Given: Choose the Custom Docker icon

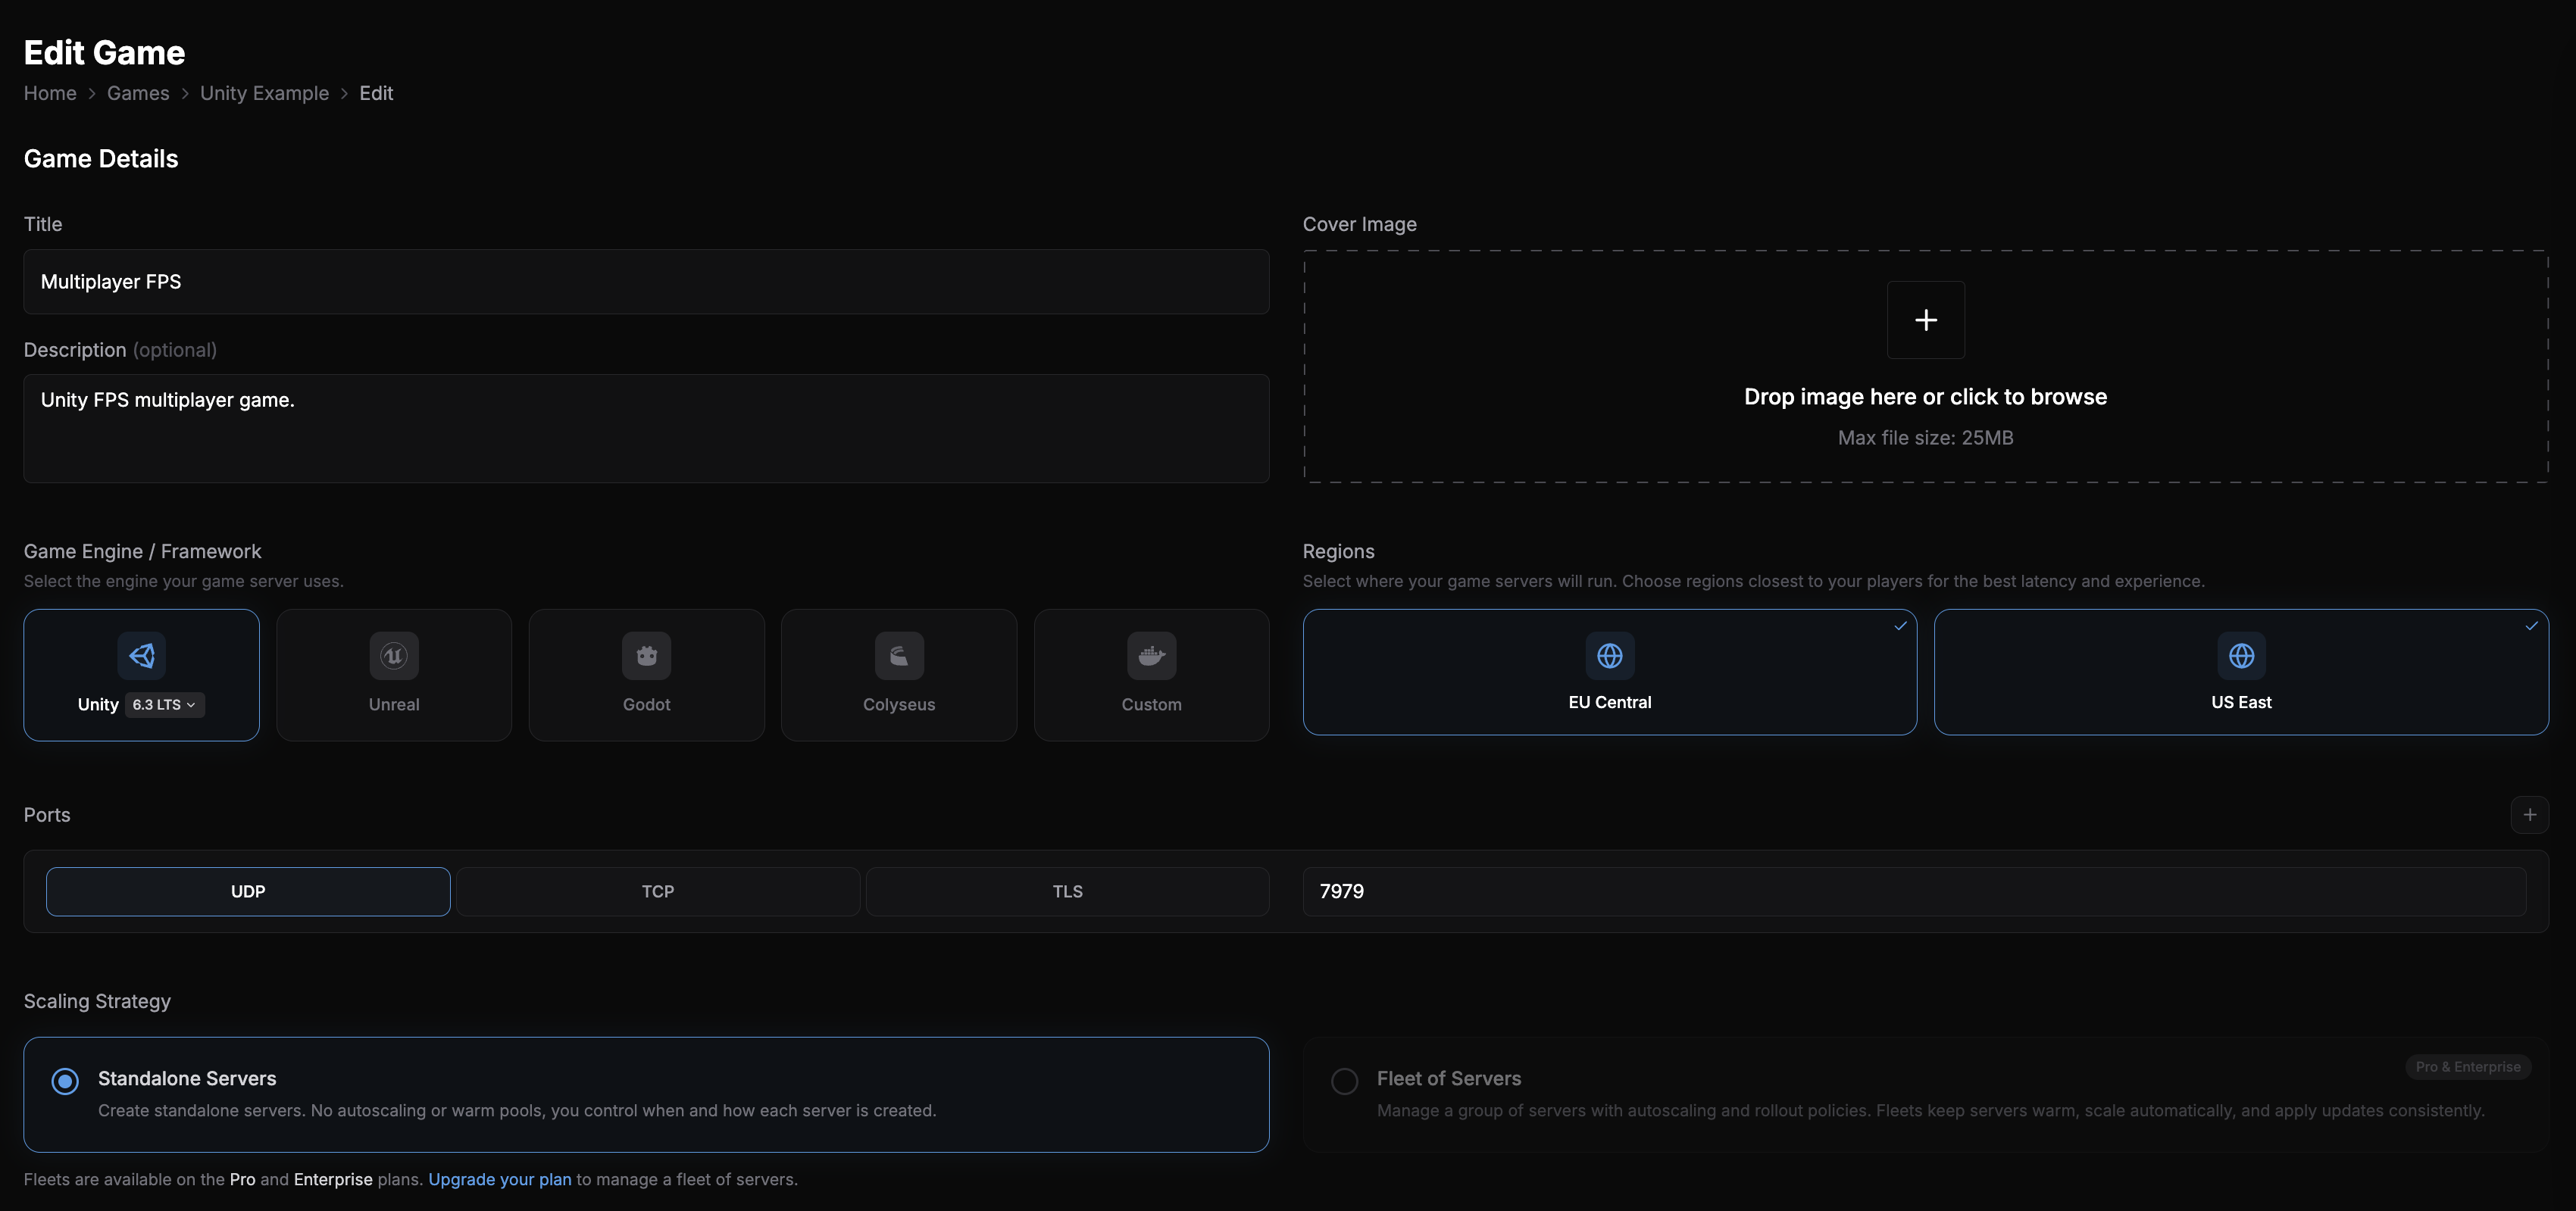Looking at the screenshot, I should pos(1151,656).
